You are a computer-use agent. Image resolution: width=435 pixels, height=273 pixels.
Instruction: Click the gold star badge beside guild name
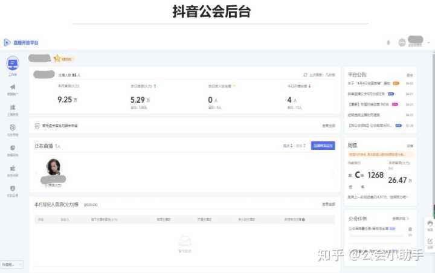(x=57, y=59)
